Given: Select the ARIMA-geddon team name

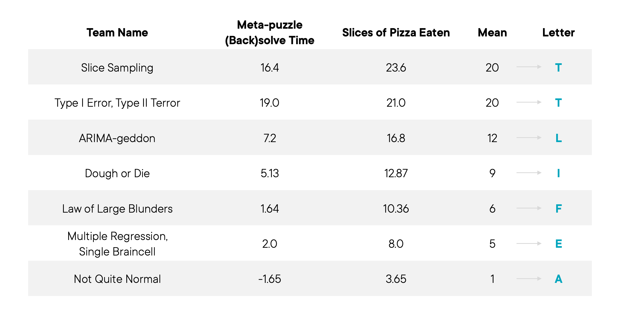Looking at the screenshot, I should pyautogui.click(x=117, y=138).
